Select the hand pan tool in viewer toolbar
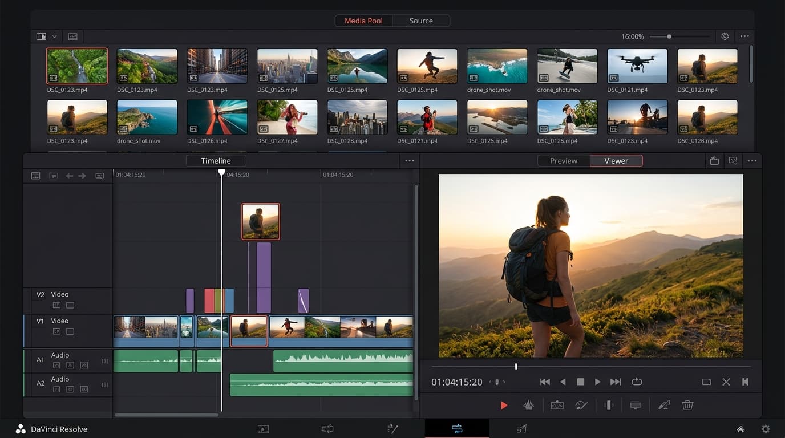 click(529, 405)
